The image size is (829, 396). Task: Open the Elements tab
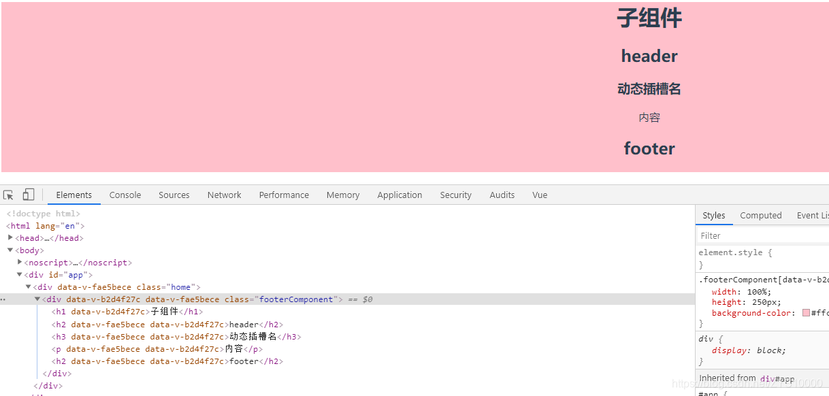[74, 195]
